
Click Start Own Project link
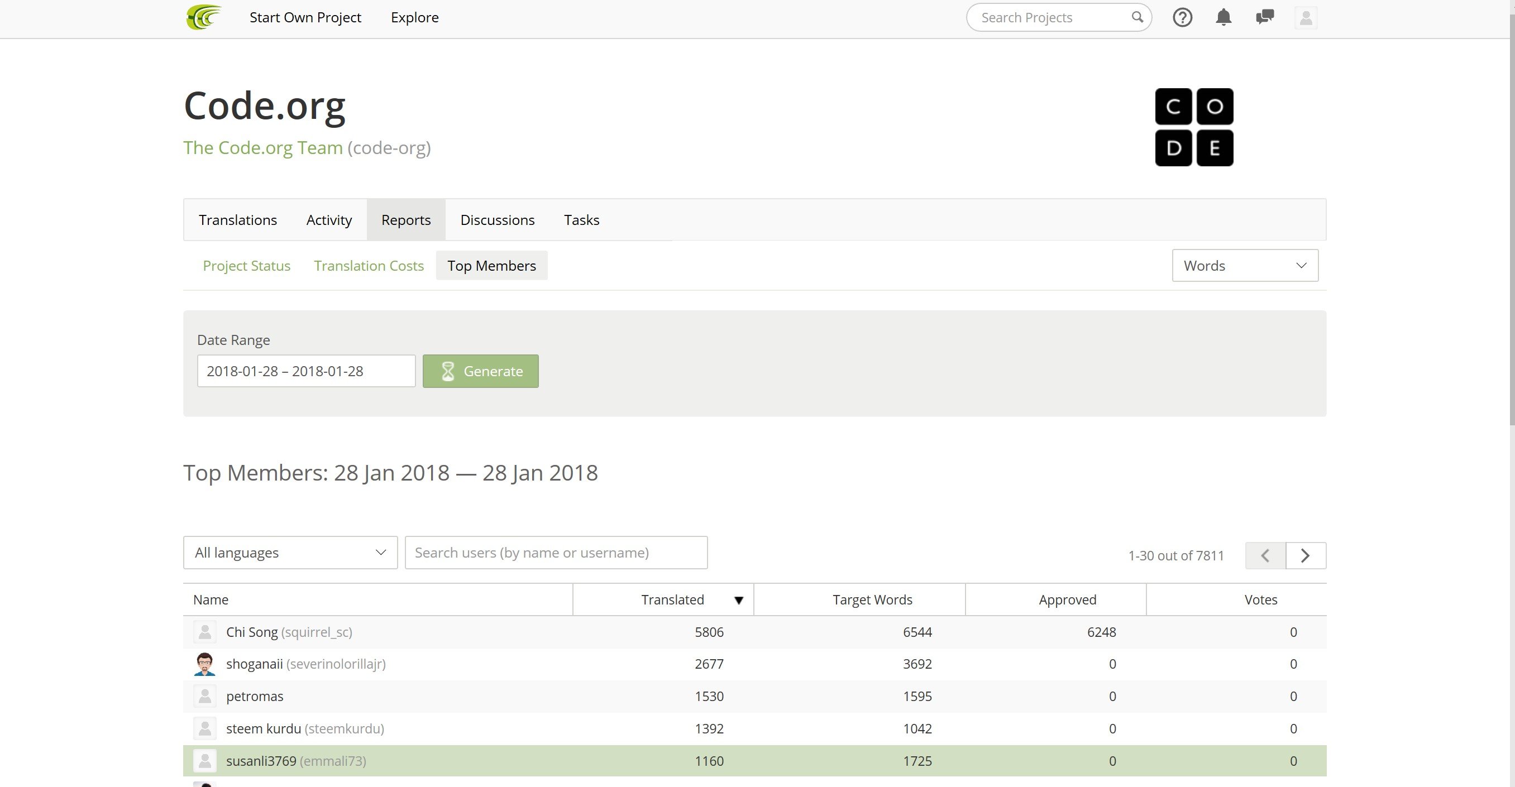point(305,18)
